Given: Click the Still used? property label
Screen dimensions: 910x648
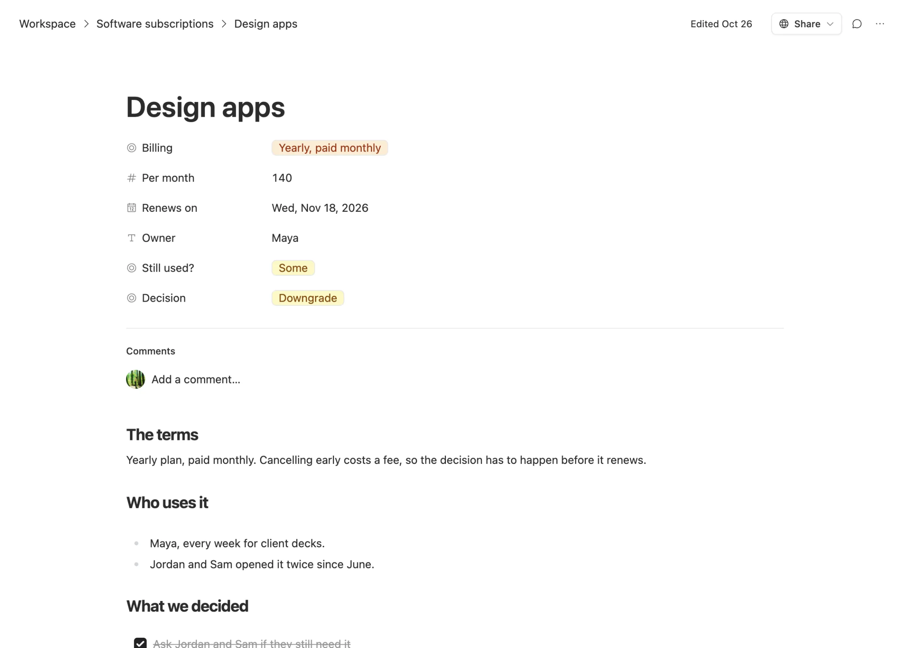Looking at the screenshot, I should click(x=168, y=268).
